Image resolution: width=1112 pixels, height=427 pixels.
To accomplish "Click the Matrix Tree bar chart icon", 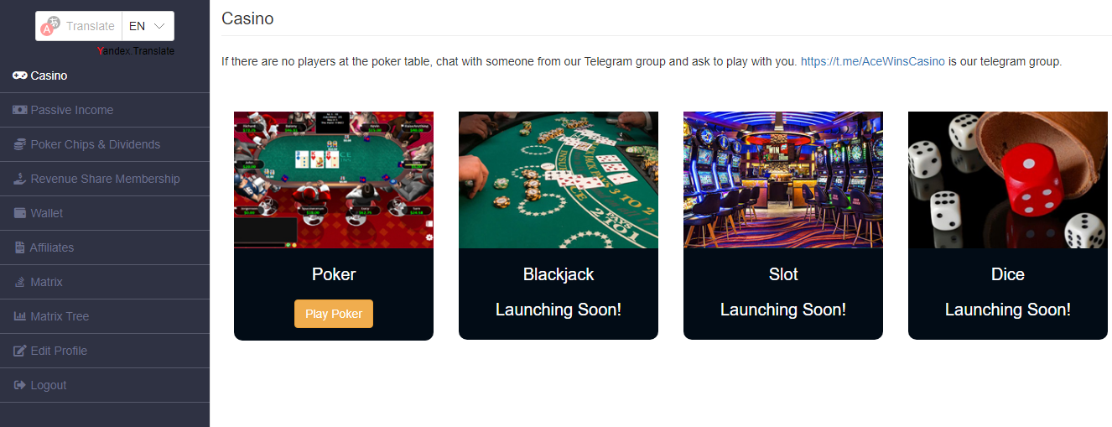I will (20, 316).
